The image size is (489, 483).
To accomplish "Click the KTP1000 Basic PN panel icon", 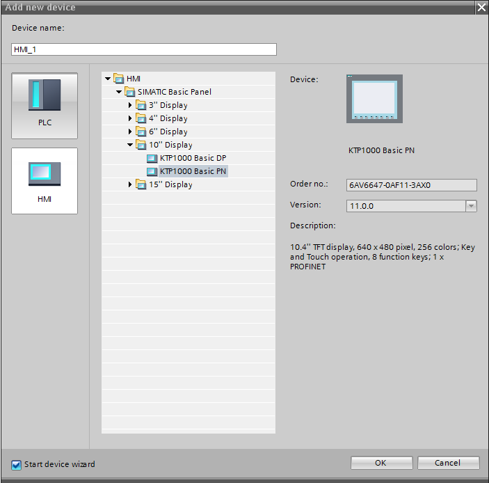I will click(x=152, y=171).
